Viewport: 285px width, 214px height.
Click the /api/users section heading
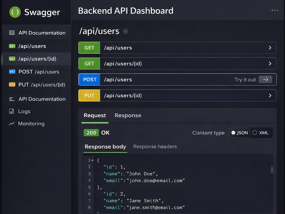coord(99,31)
